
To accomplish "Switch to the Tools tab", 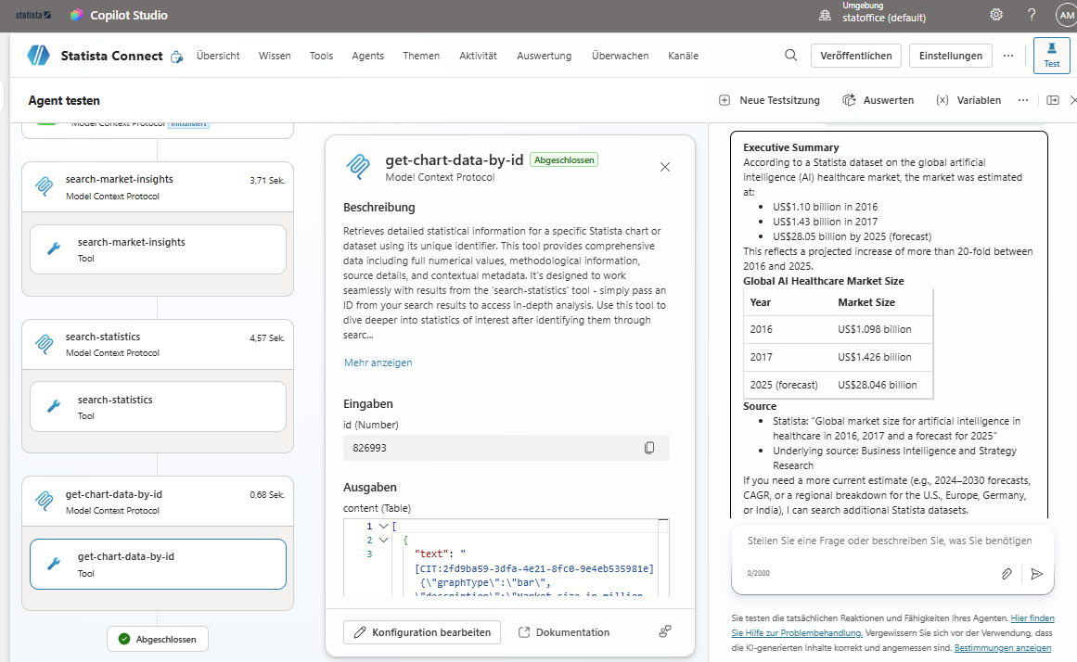I will point(321,56).
